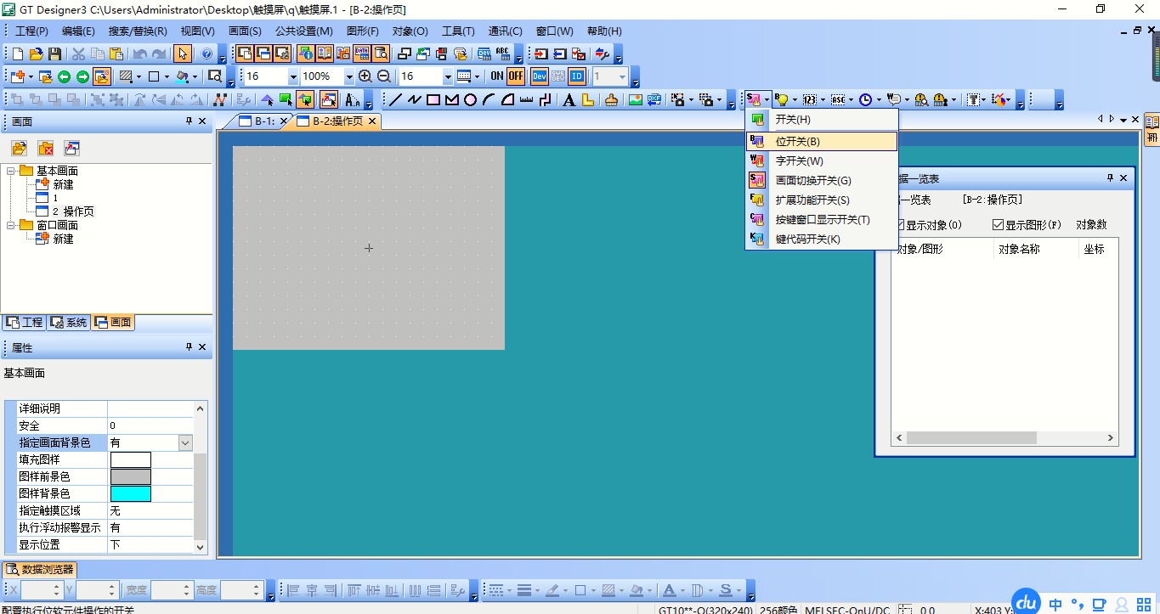Choose 扩展功能开关(S) from the switch menu
This screenshot has width=1160, height=614.
point(822,200)
